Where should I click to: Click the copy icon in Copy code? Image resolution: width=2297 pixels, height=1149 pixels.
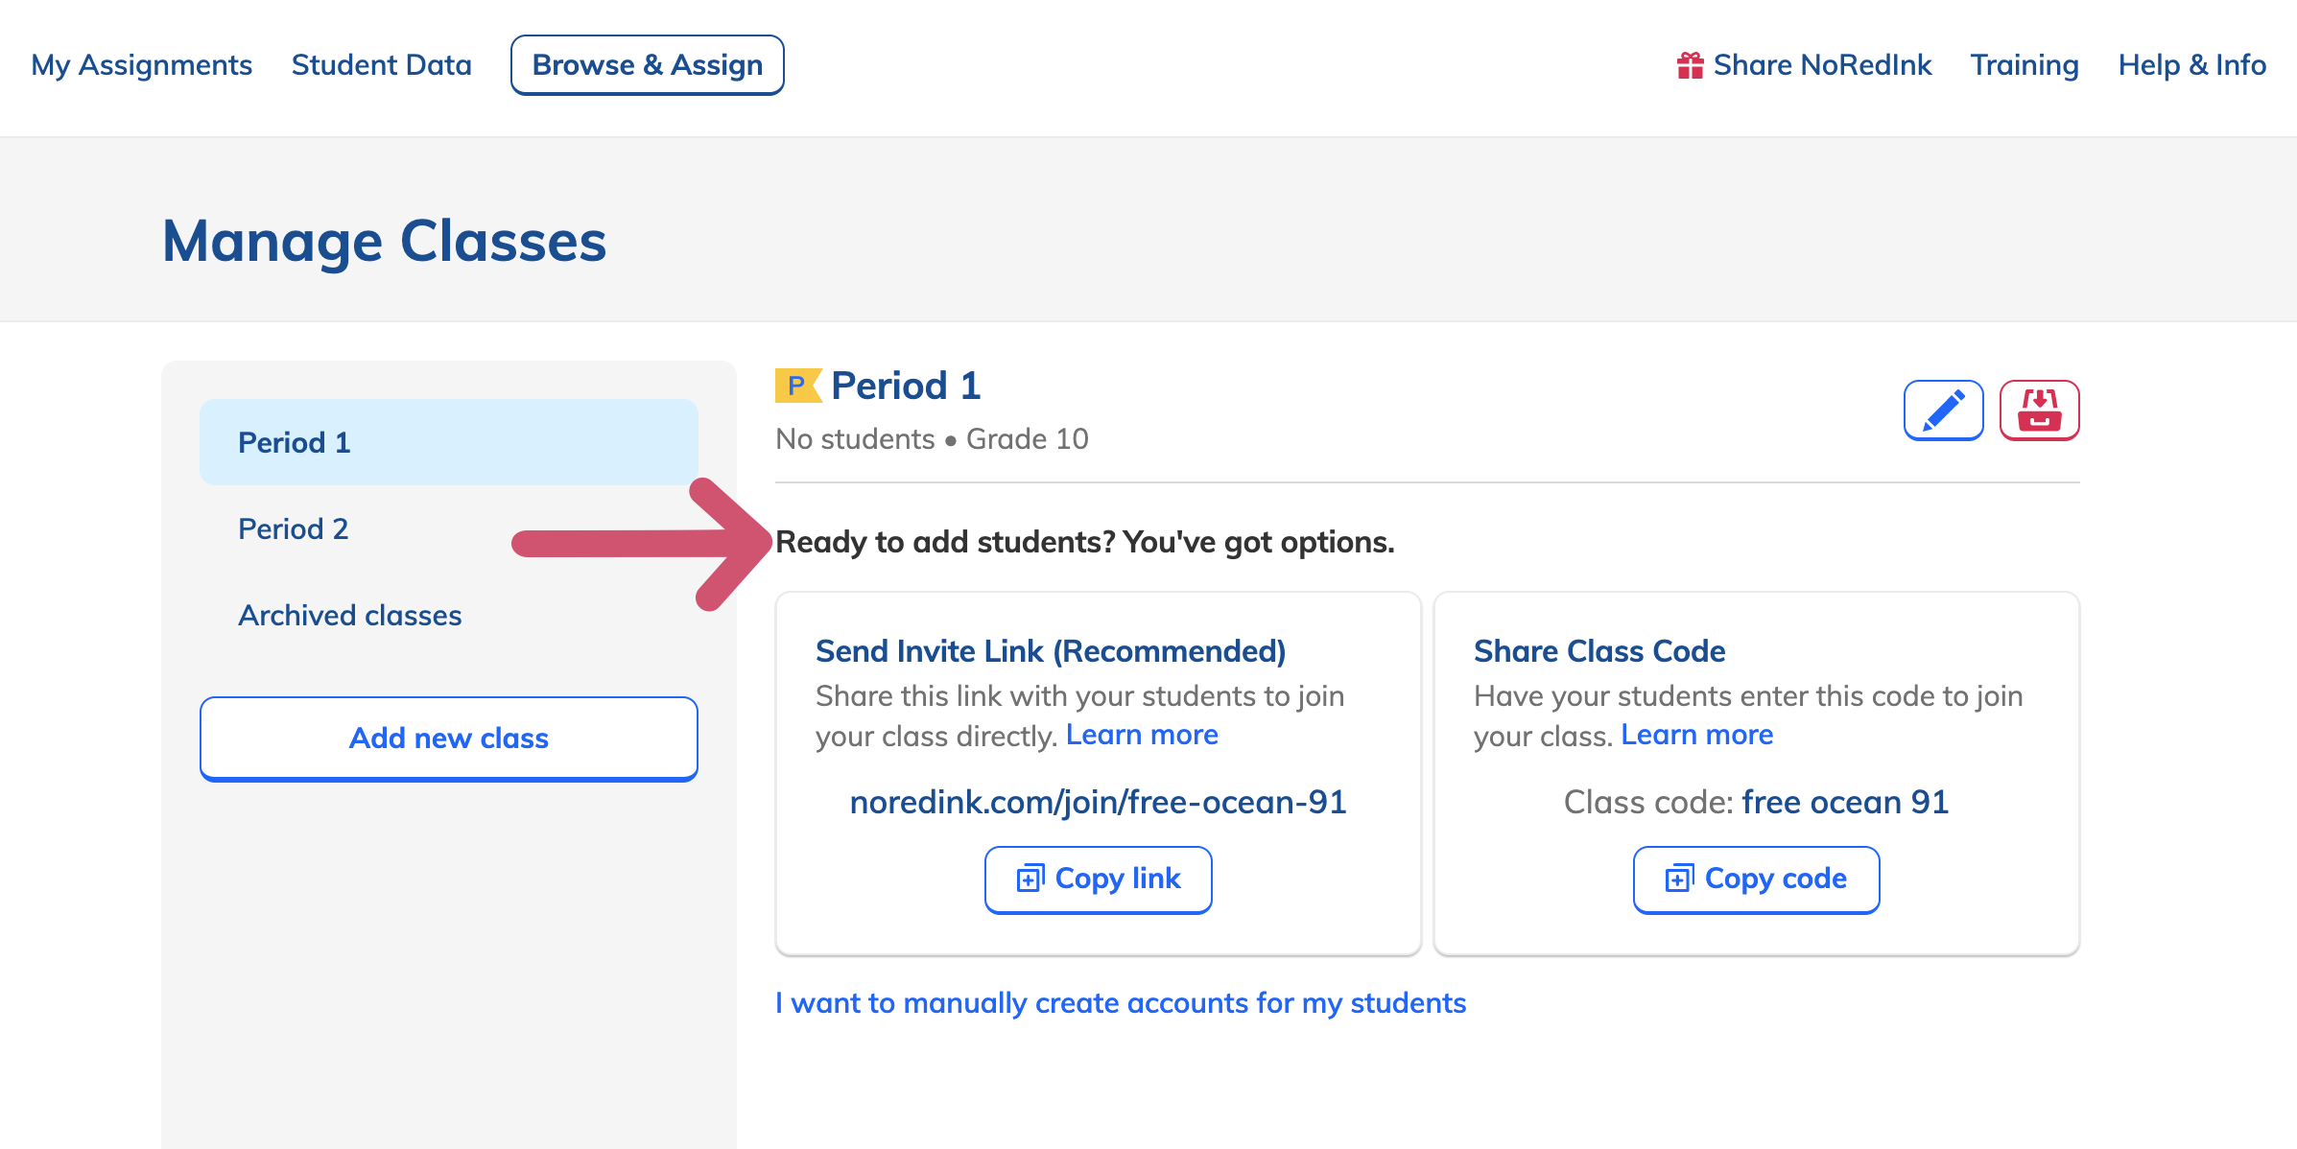click(1680, 878)
